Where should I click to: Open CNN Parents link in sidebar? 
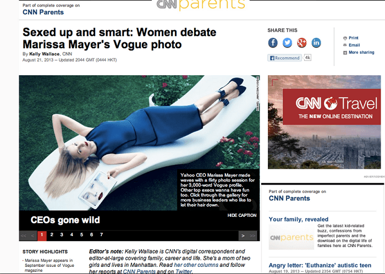pos(289,198)
